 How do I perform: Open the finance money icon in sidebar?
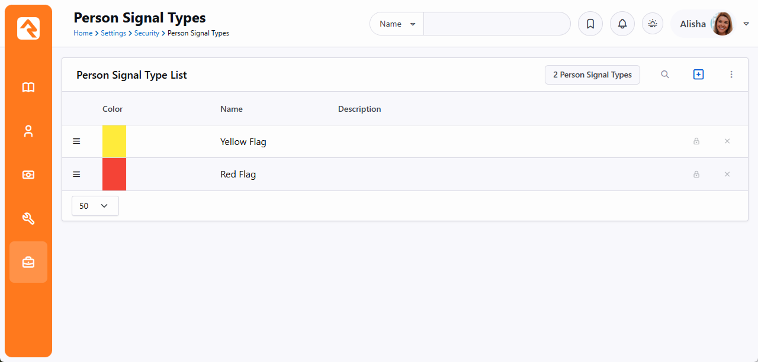(28, 175)
